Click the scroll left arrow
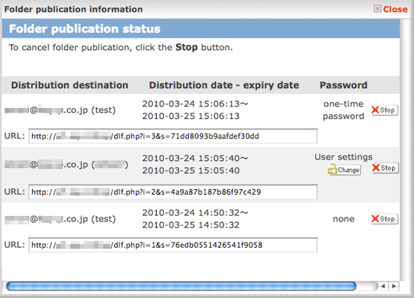The height and width of the screenshot is (298, 414). 383,285
